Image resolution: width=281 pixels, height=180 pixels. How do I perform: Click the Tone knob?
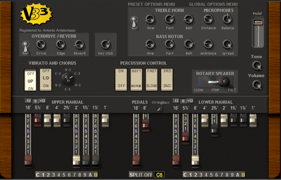pyautogui.click(x=257, y=66)
